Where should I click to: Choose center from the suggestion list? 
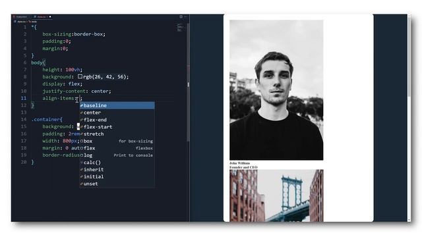[117, 113]
